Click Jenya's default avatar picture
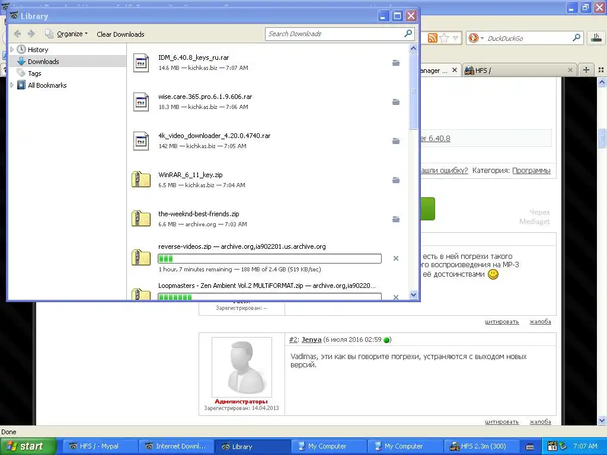 click(242, 367)
